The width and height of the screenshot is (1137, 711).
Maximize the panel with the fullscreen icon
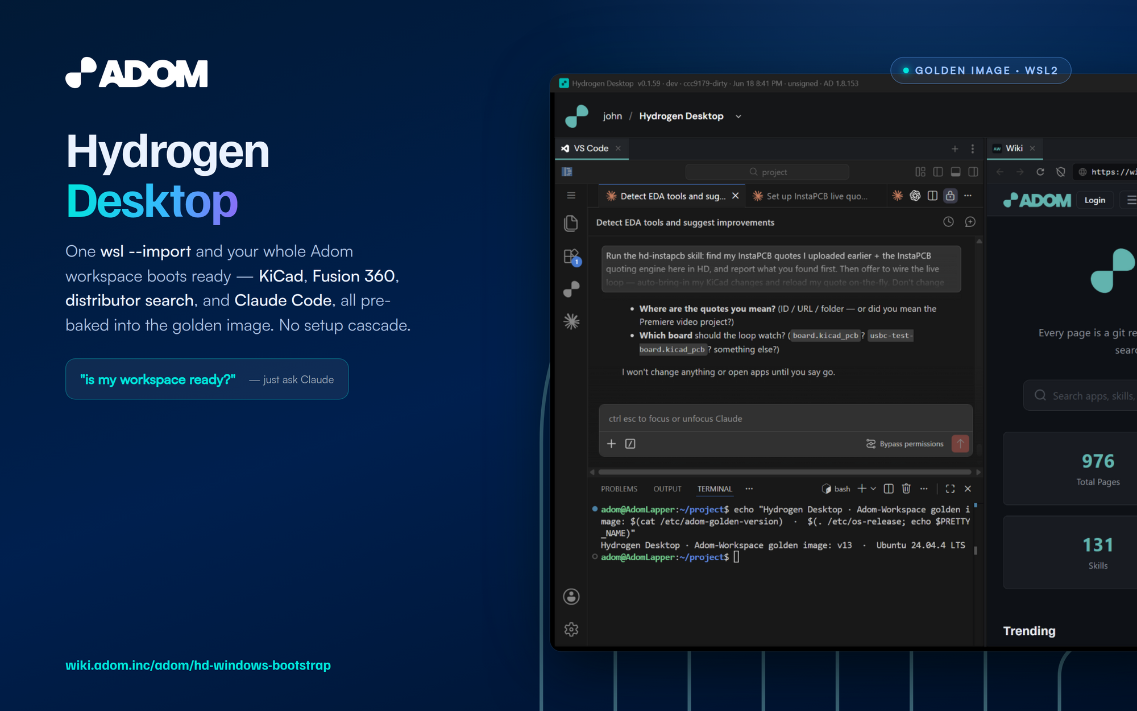[950, 489]
